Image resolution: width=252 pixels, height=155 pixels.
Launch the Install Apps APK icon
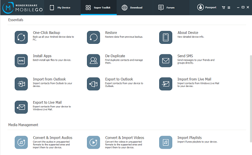tap(21, 61)
